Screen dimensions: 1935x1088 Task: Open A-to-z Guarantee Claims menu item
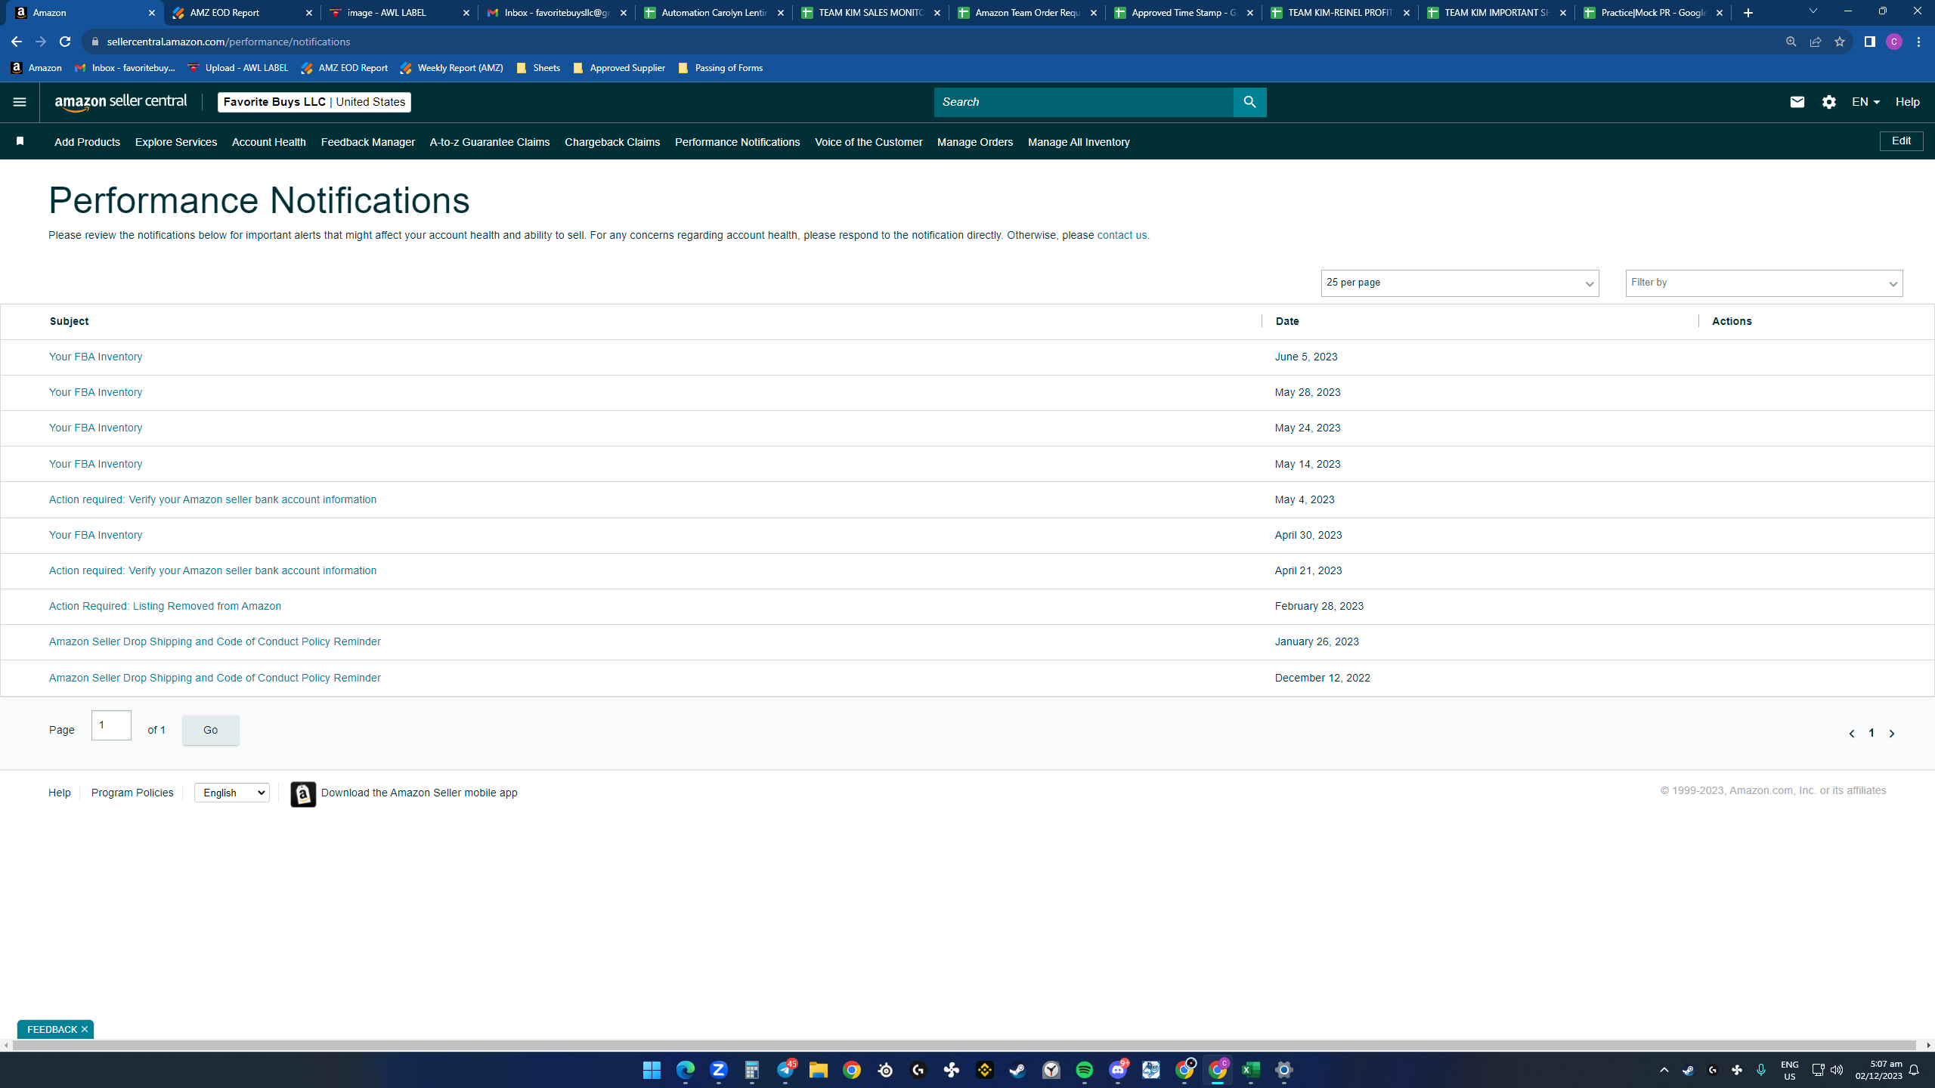[490, 142]
